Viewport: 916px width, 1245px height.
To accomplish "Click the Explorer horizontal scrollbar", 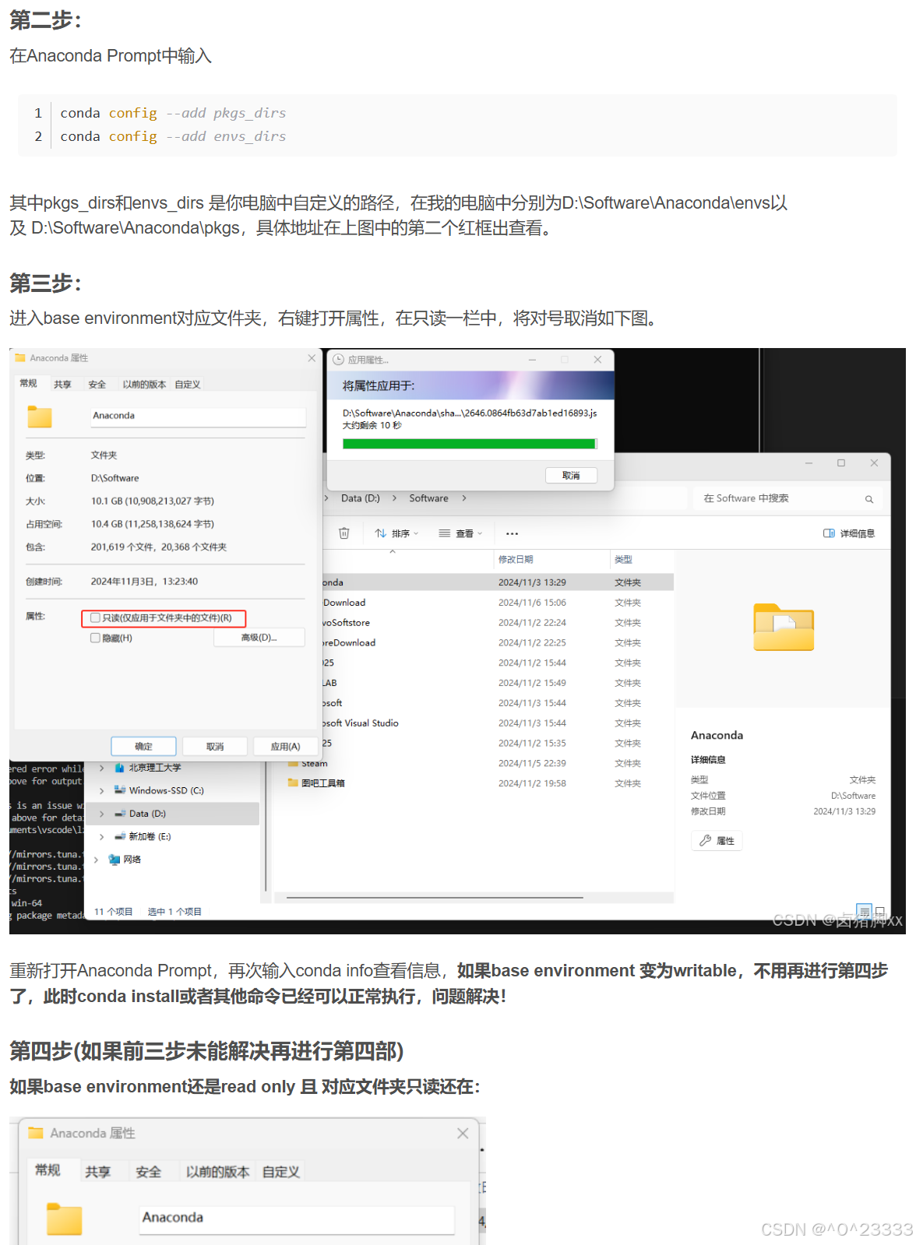I will point(435,898).
